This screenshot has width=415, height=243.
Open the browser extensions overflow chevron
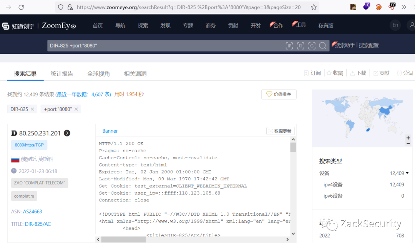tap(403, 7)
